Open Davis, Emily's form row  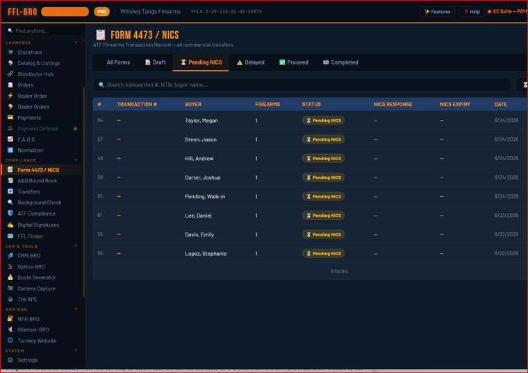pyautogui.click(x=310, y=234)
